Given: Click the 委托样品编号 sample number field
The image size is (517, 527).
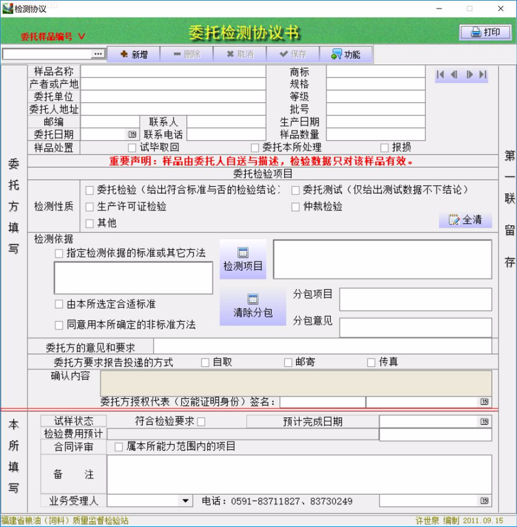Looking at the screenshot, I should (47, 54).
